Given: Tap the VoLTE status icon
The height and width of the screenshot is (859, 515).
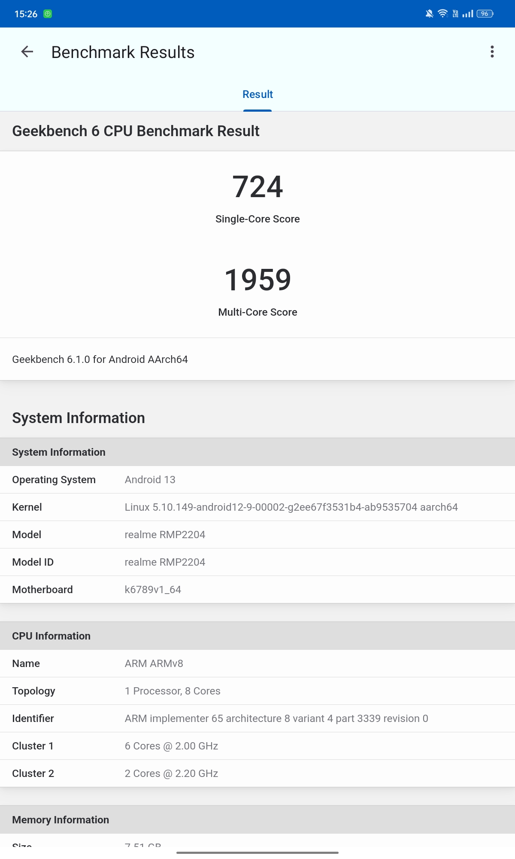Looking at the screenshot, I should 455,14.
